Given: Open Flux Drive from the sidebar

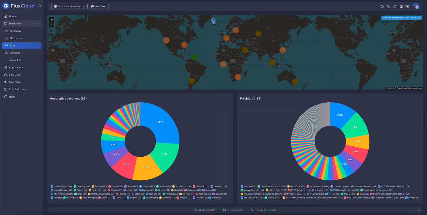Looking at the screenshot, I should point(15,75).
